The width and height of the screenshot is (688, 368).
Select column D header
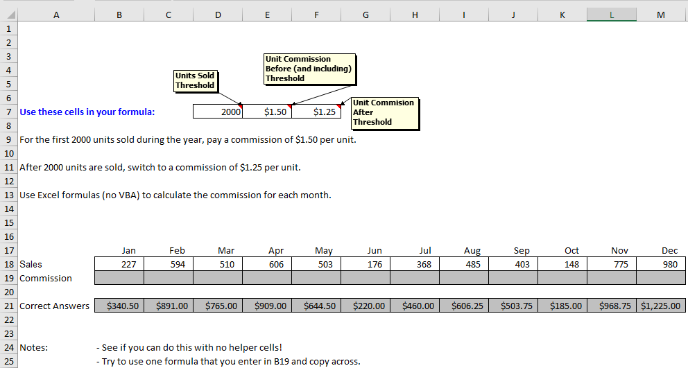pos(218,15)
